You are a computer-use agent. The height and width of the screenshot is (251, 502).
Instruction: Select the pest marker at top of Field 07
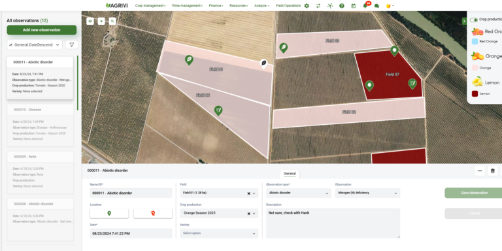point(394,51)
